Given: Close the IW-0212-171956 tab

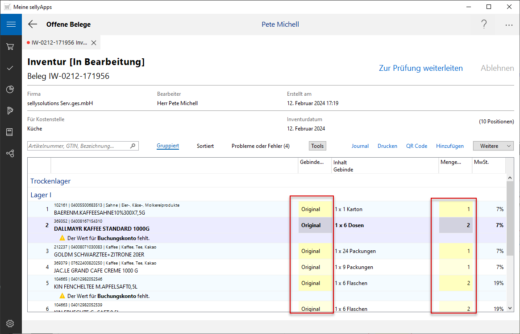Looking at the screenshot, I should [94, 43].
